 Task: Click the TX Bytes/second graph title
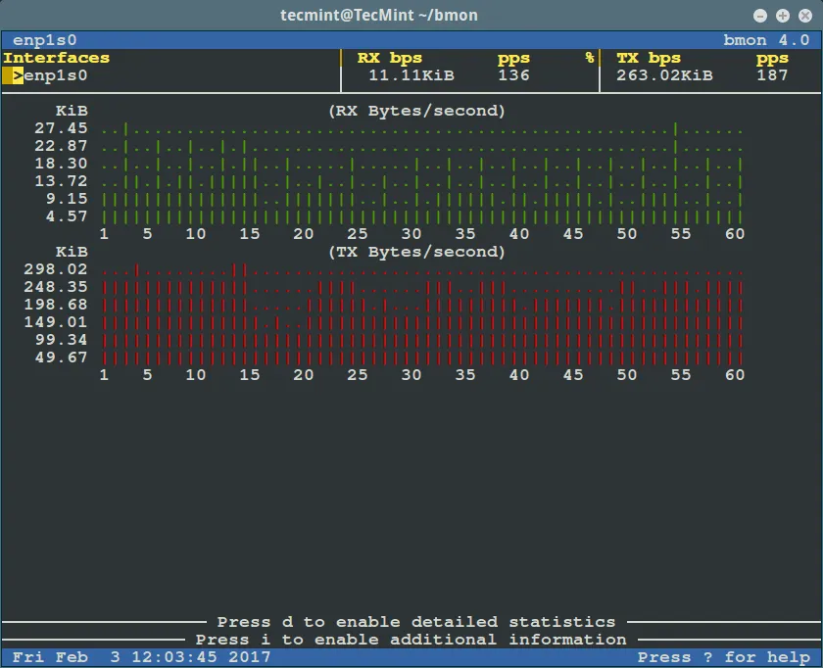(x=416, y=252)
